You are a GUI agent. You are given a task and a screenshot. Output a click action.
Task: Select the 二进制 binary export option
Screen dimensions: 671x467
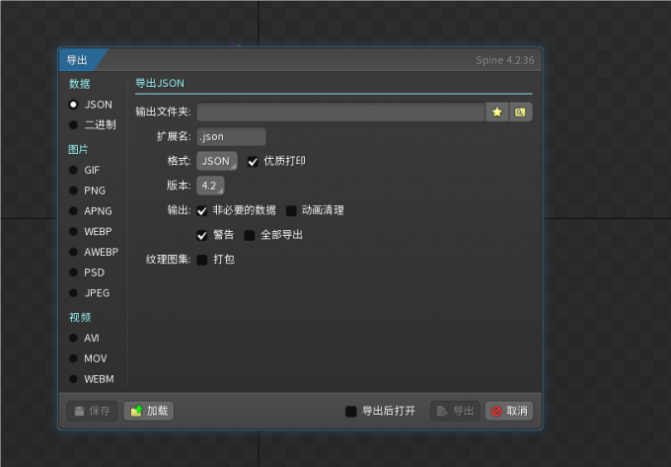(x=74, y=124)
